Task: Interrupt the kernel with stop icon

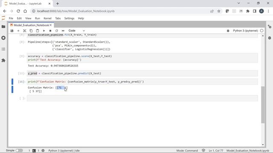Action: point(50,31)
